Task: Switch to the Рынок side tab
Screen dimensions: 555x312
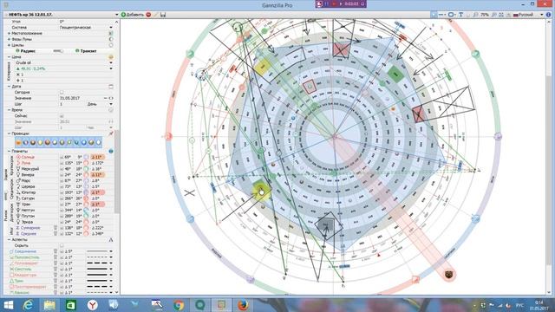Action: [5, 215]
